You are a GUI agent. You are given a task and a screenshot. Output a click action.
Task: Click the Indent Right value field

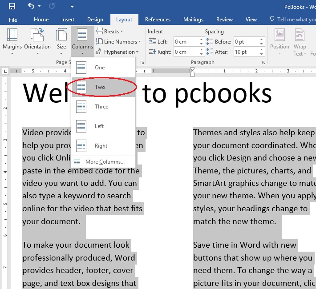(x=186, y=52)
